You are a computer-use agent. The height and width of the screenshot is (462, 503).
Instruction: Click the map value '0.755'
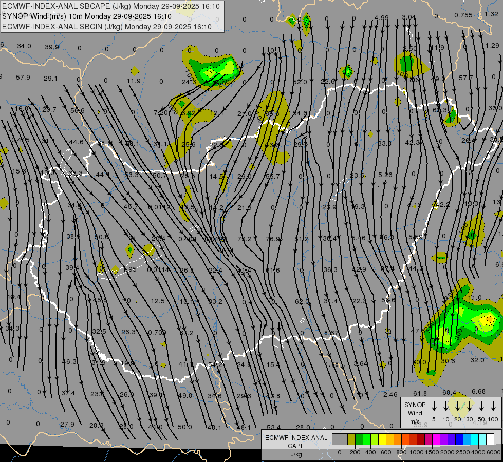pos(463,15)
